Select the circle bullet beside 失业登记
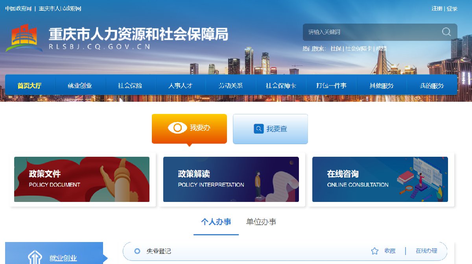This screenshot has width=472, height=264. click(137, 251)
